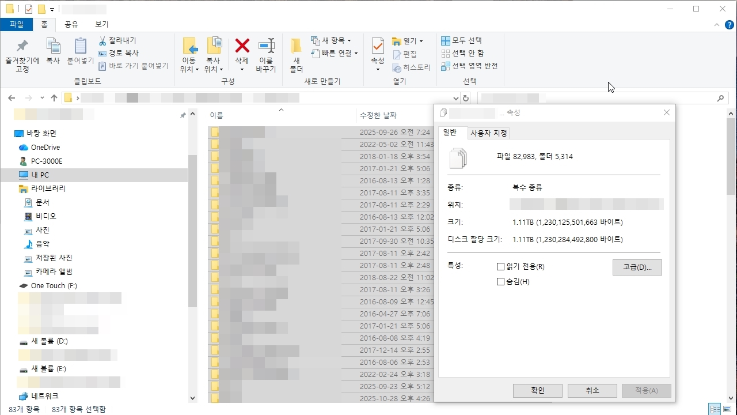Image resolution: width=737 pixels, height=415 pixels.
Task: Switch to the View (보기) ribbon tab
Action: [x=101, y=24]
